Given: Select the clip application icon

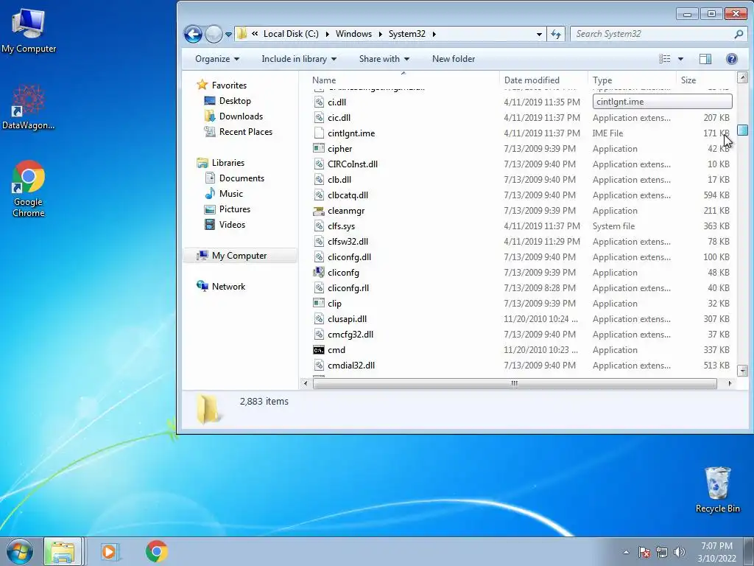Looking at the screenshot, I should (x=319, y=303).
